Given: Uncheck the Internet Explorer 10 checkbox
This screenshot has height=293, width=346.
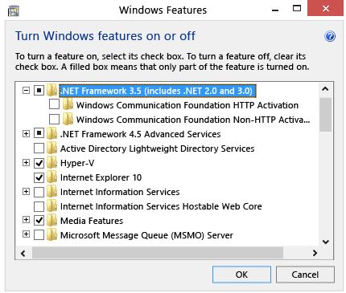Looking at the screenshot, I should pos(39,177).
